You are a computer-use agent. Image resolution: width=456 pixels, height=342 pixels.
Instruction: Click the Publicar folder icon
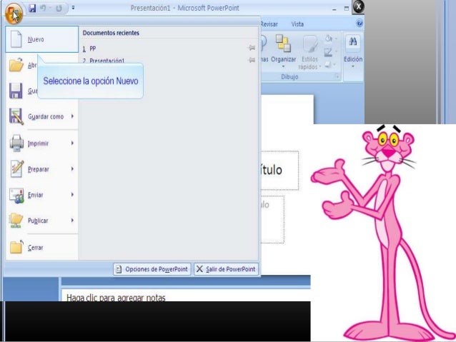point(16,220)
